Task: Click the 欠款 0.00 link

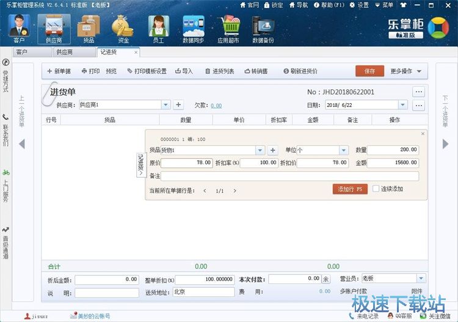Action: point(216,106)
